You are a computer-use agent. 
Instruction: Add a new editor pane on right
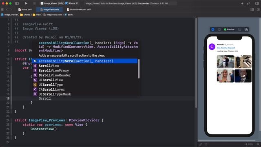coord(258,9)
